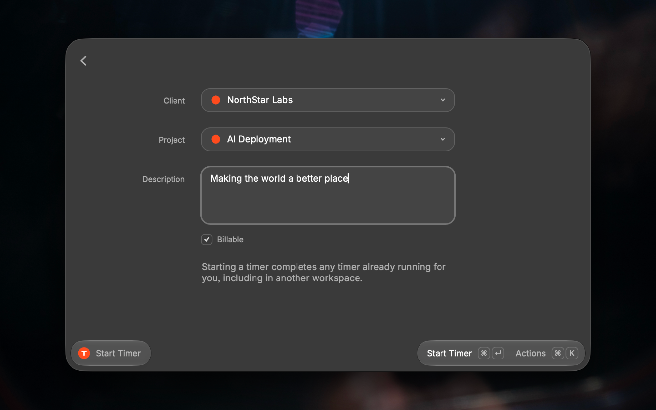Click the Client field label
The width and height of the screenshot is (656, 410).
tap(174, 101)
